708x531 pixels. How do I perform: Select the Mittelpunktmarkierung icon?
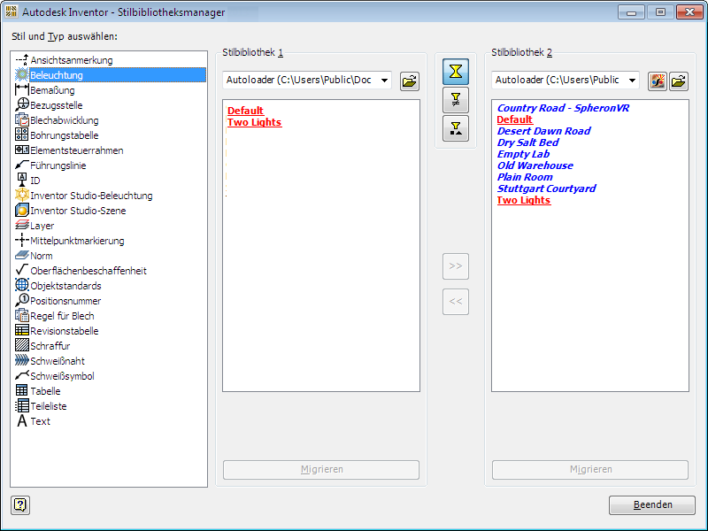coord(21,240)
